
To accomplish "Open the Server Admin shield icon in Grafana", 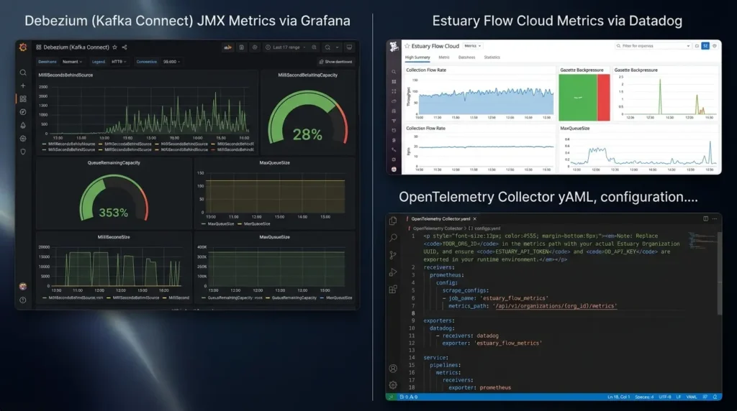I will coord(23,152).
